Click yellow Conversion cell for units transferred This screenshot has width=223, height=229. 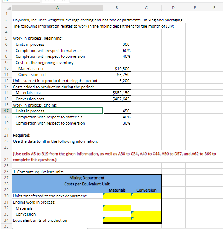(x=146, y=196)
